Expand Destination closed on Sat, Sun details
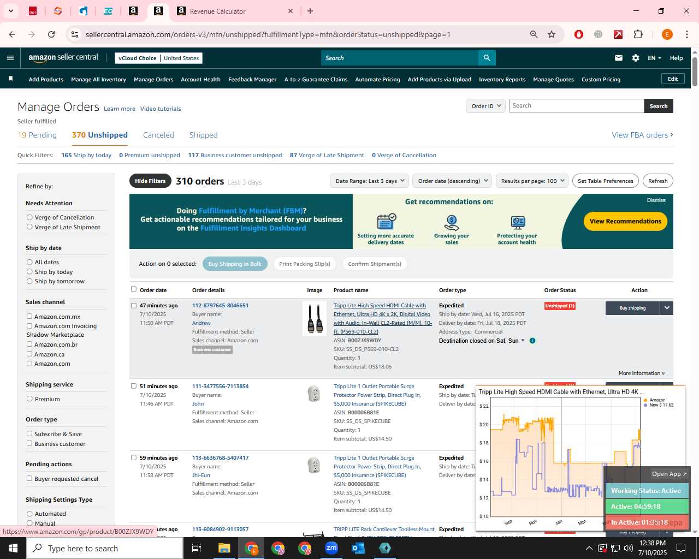This screenshot has width=699, height=559. (482, 341)
